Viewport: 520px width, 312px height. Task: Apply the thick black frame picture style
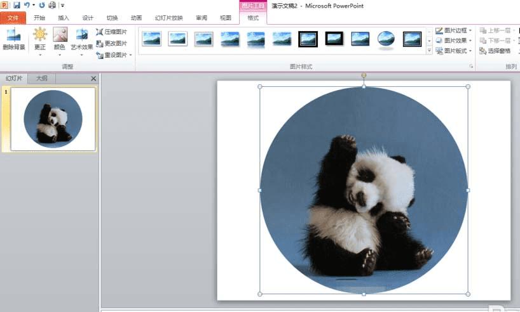pyautogui.click(x=308, y=39)
